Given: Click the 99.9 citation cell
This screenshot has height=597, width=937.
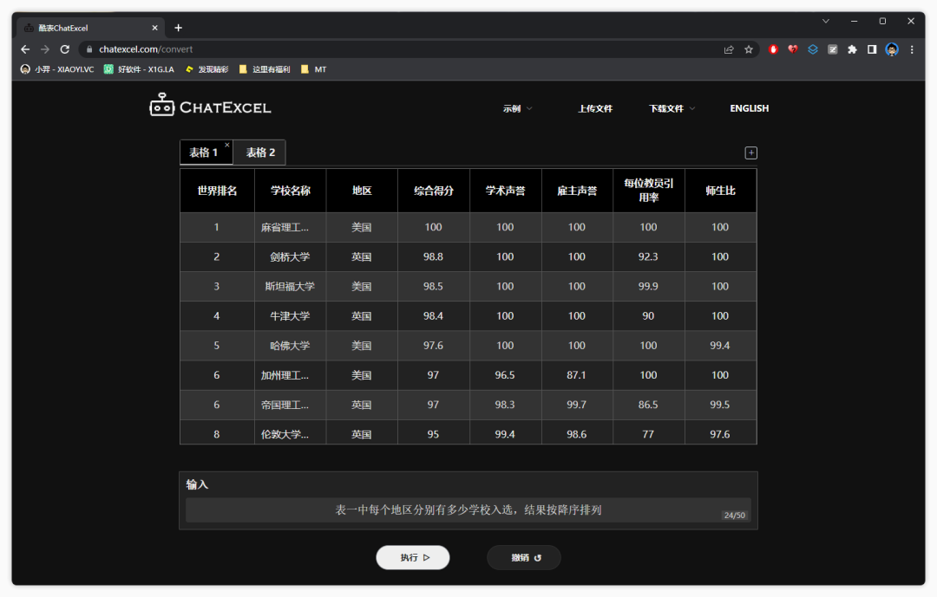Looking at the screenshot, I should (x=649, y=287).
